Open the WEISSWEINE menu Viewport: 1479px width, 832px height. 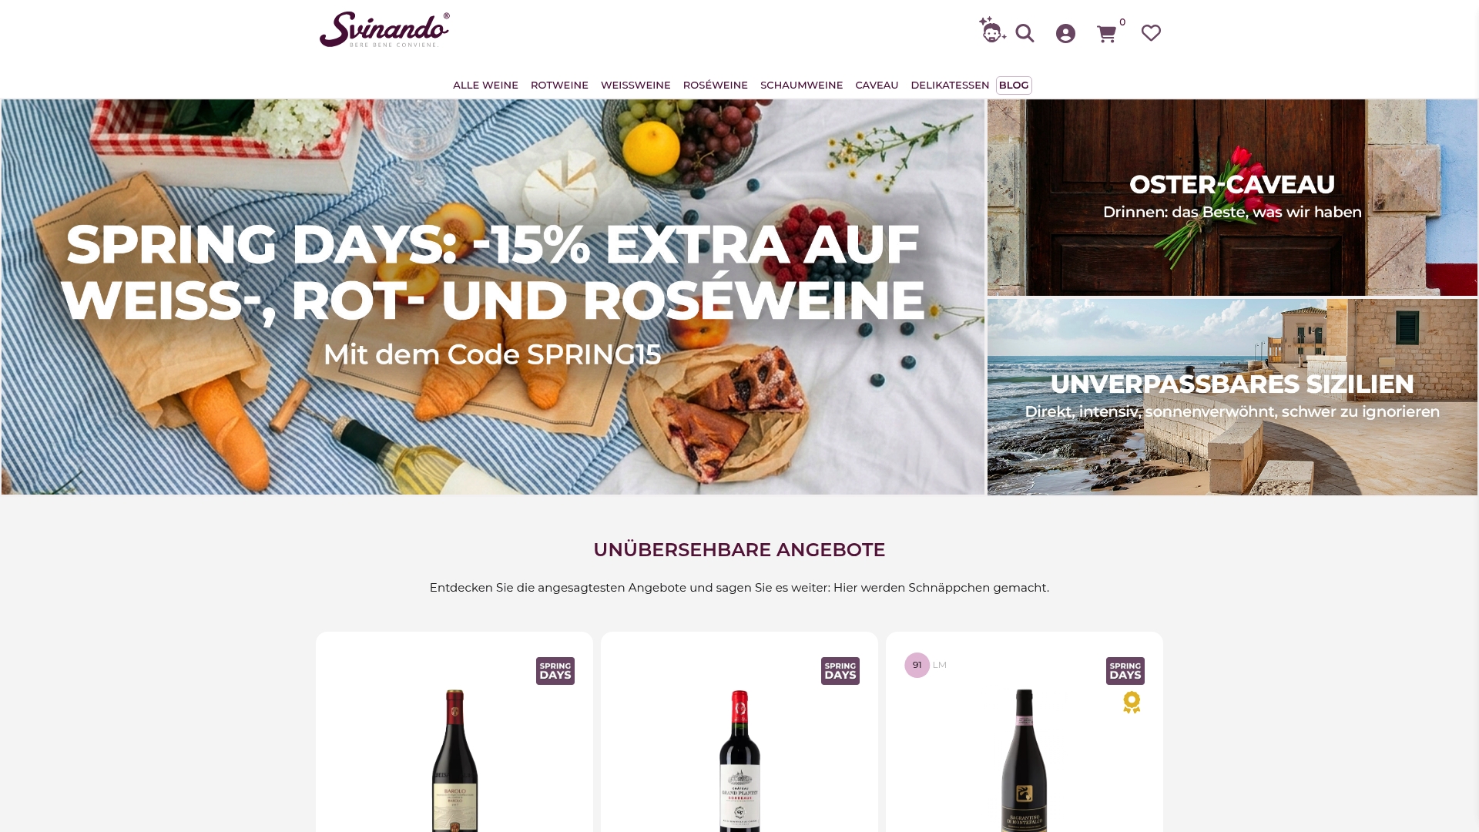[x=636, y=86]
